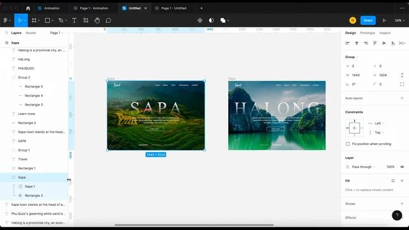The width and height of the screenshot is (409, 230).
Task: Click the user avatar N
Action: pyautogui.click(x=353, y=20)
